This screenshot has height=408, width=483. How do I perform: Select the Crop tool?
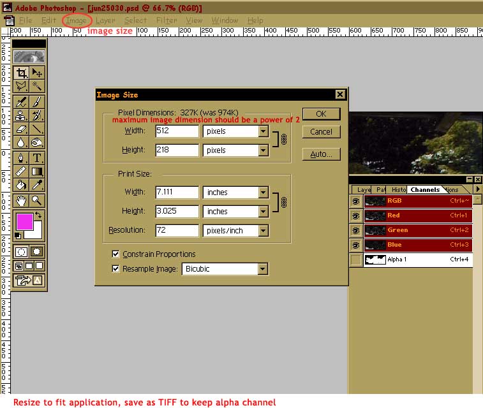coord(21,73)
